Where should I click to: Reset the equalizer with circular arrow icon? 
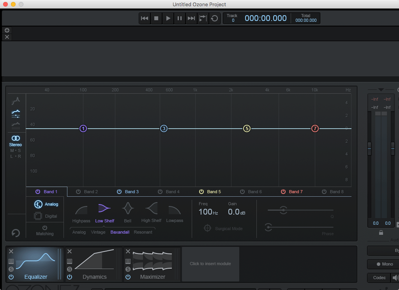(16, 233)
